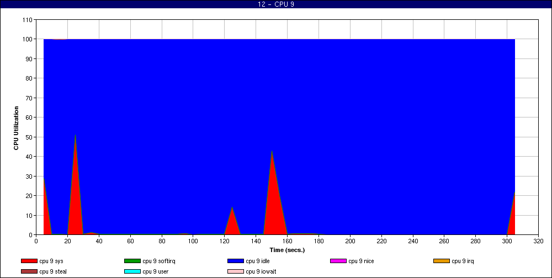Select the 'cpu 9 irq' legend label
The width and height of the screenshot is (552, 278).
pos(463,261)
